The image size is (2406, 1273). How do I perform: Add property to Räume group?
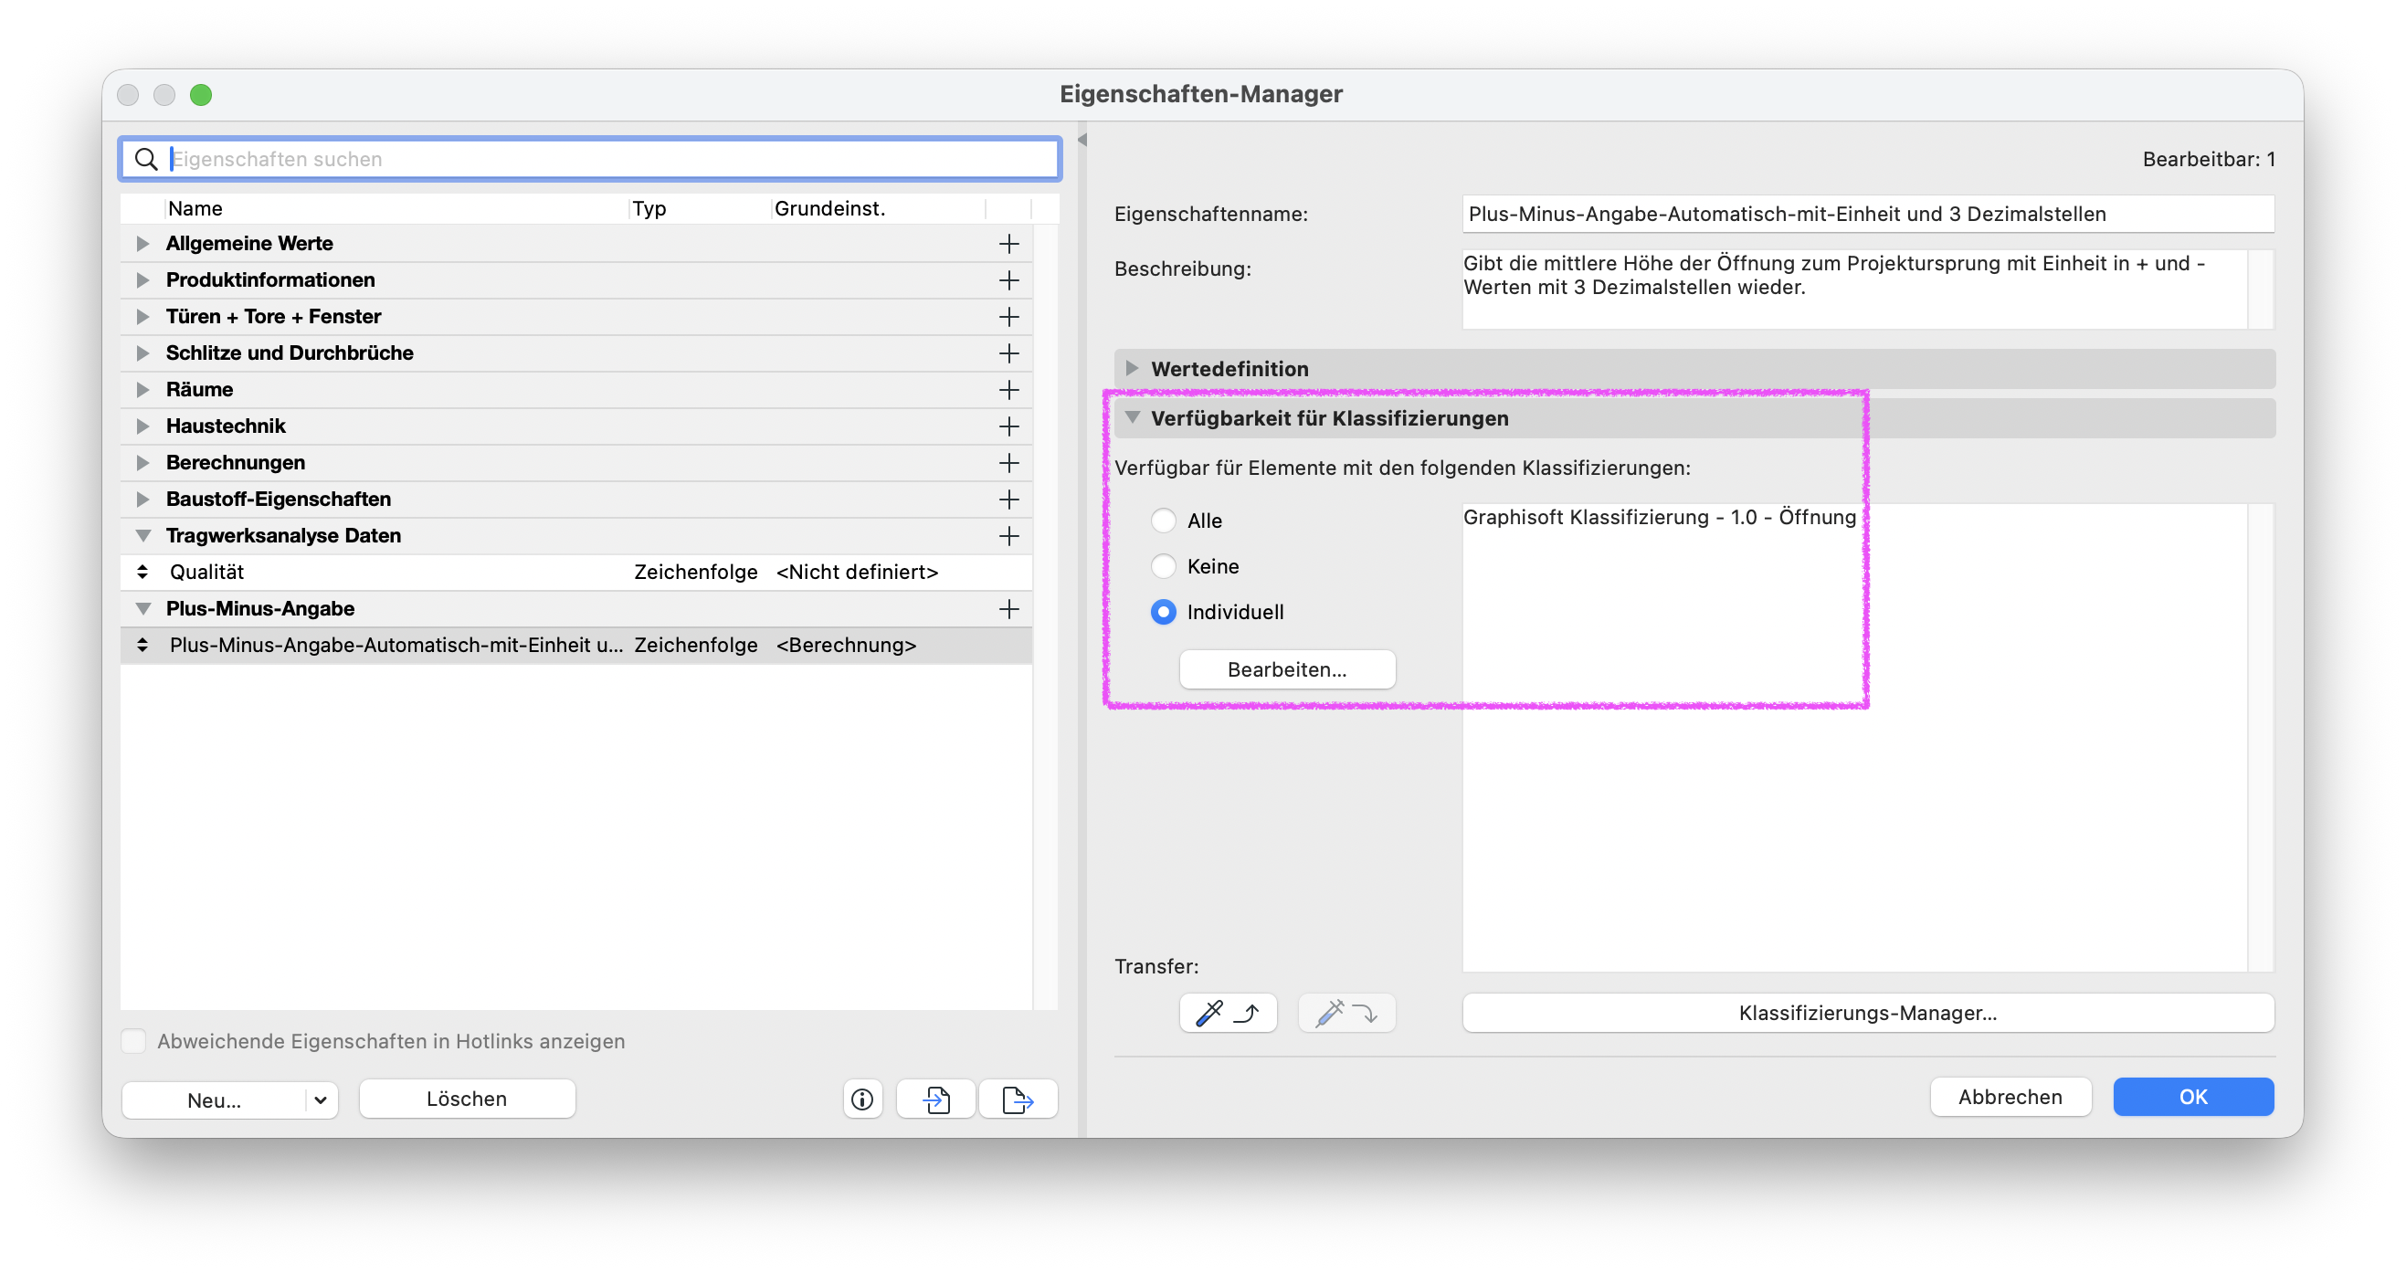point(1008,389)
